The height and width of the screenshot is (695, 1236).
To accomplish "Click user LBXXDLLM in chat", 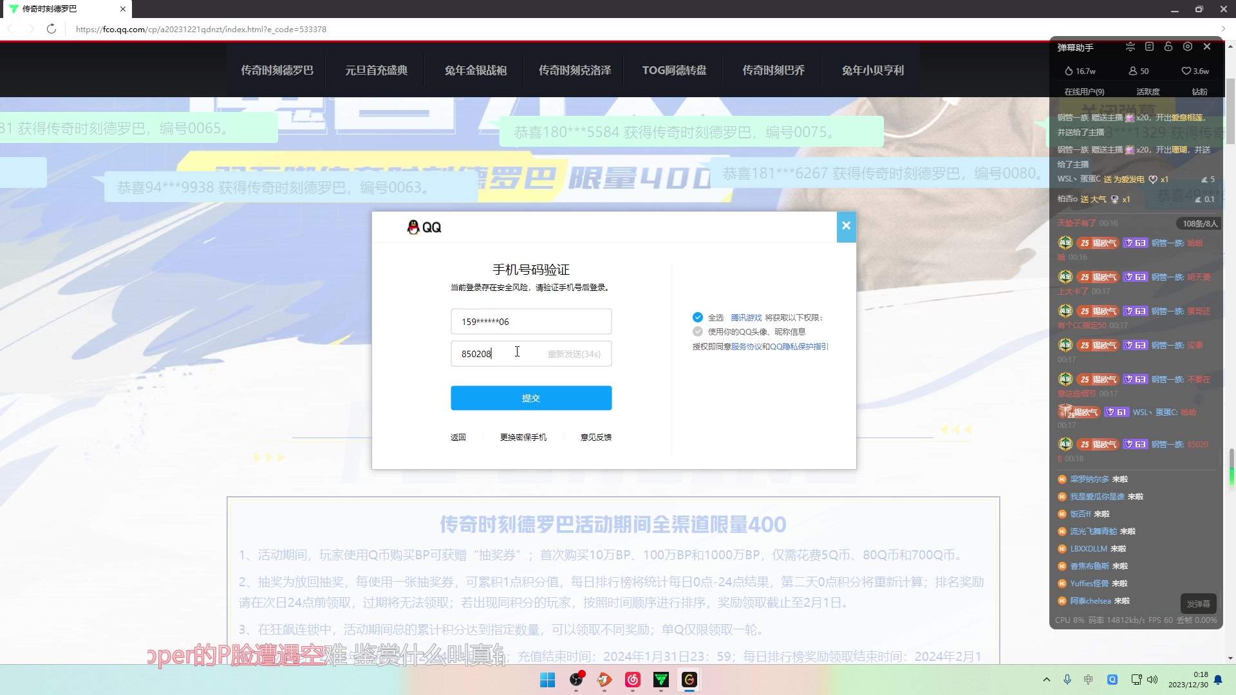I will point(1089,548).
